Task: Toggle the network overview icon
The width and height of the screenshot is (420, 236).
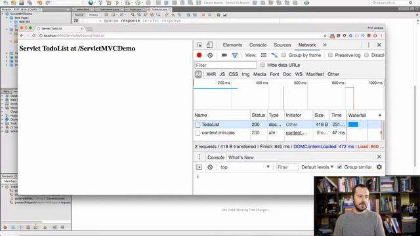Action: (274, 55)
